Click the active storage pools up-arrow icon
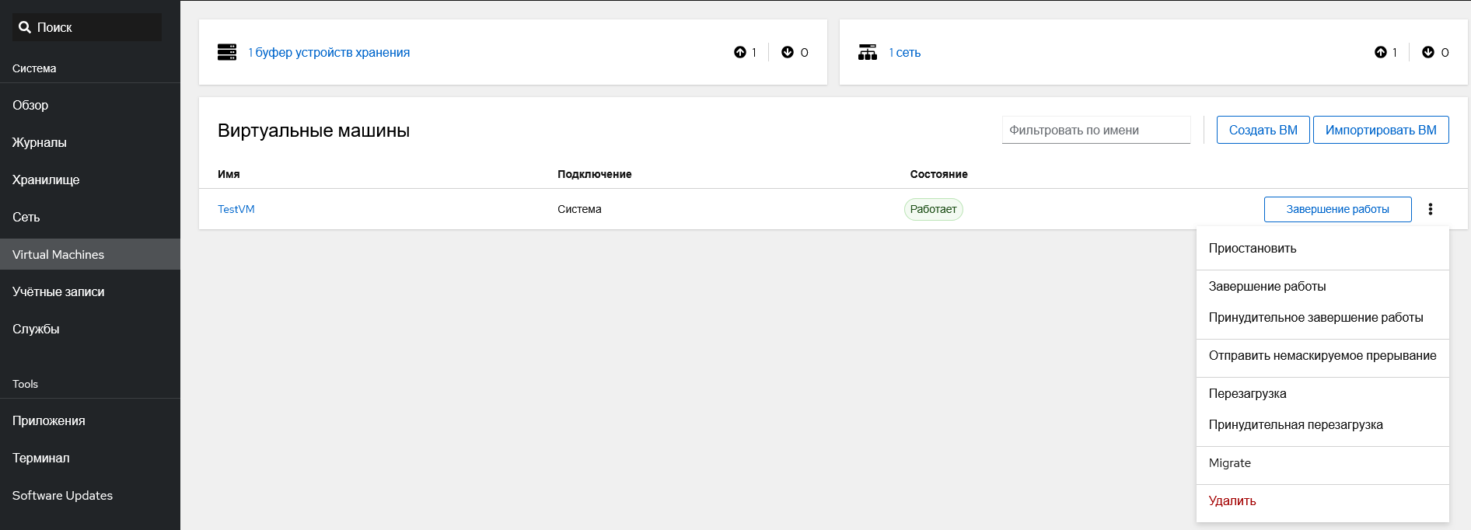1471x530 pixels. coord(739,52)
